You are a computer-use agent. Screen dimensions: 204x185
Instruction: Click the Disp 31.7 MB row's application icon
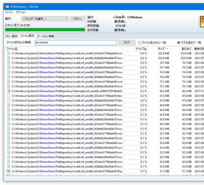click(8, 171)
